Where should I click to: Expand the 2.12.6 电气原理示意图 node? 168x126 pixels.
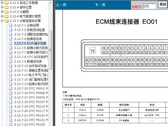point(2,16)
